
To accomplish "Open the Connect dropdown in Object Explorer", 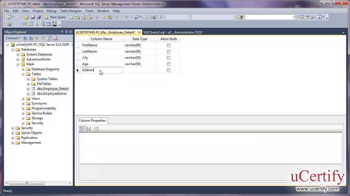I will [x=13, y=38].
